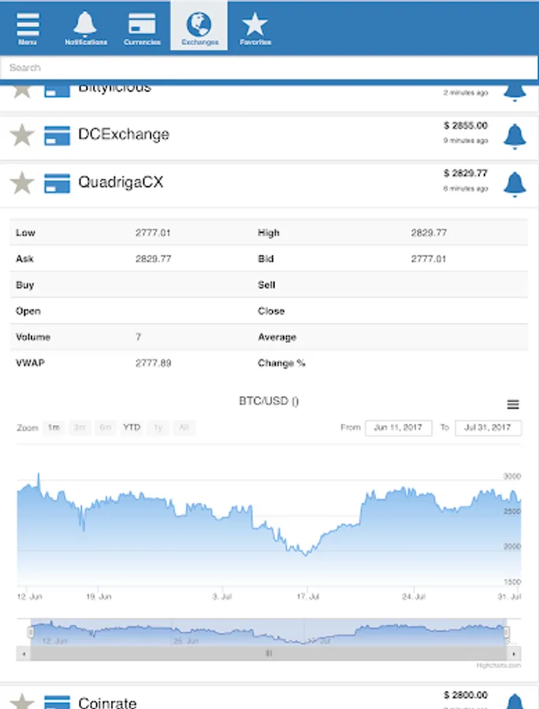Image resolution: width=539 pixels, height=709 pixels.
Task: Switch to the Currencies tab
Action: [x=142, y=28]
